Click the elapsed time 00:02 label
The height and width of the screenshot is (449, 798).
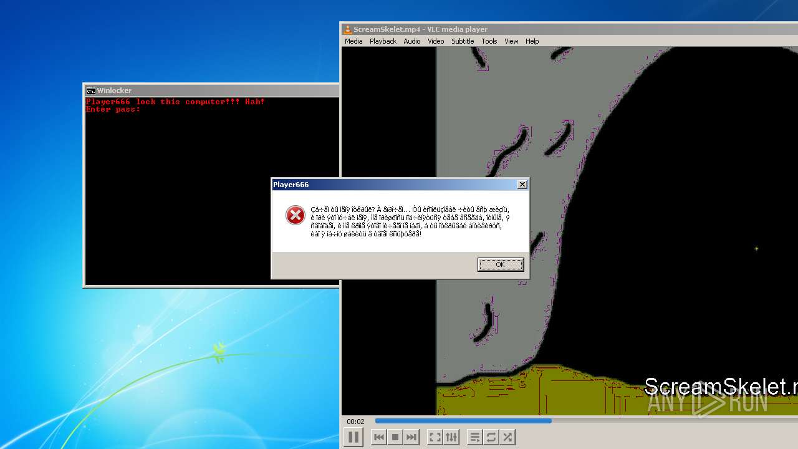point(355,422)
